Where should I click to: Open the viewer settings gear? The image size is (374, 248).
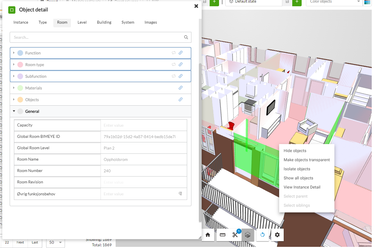point(277,235)
